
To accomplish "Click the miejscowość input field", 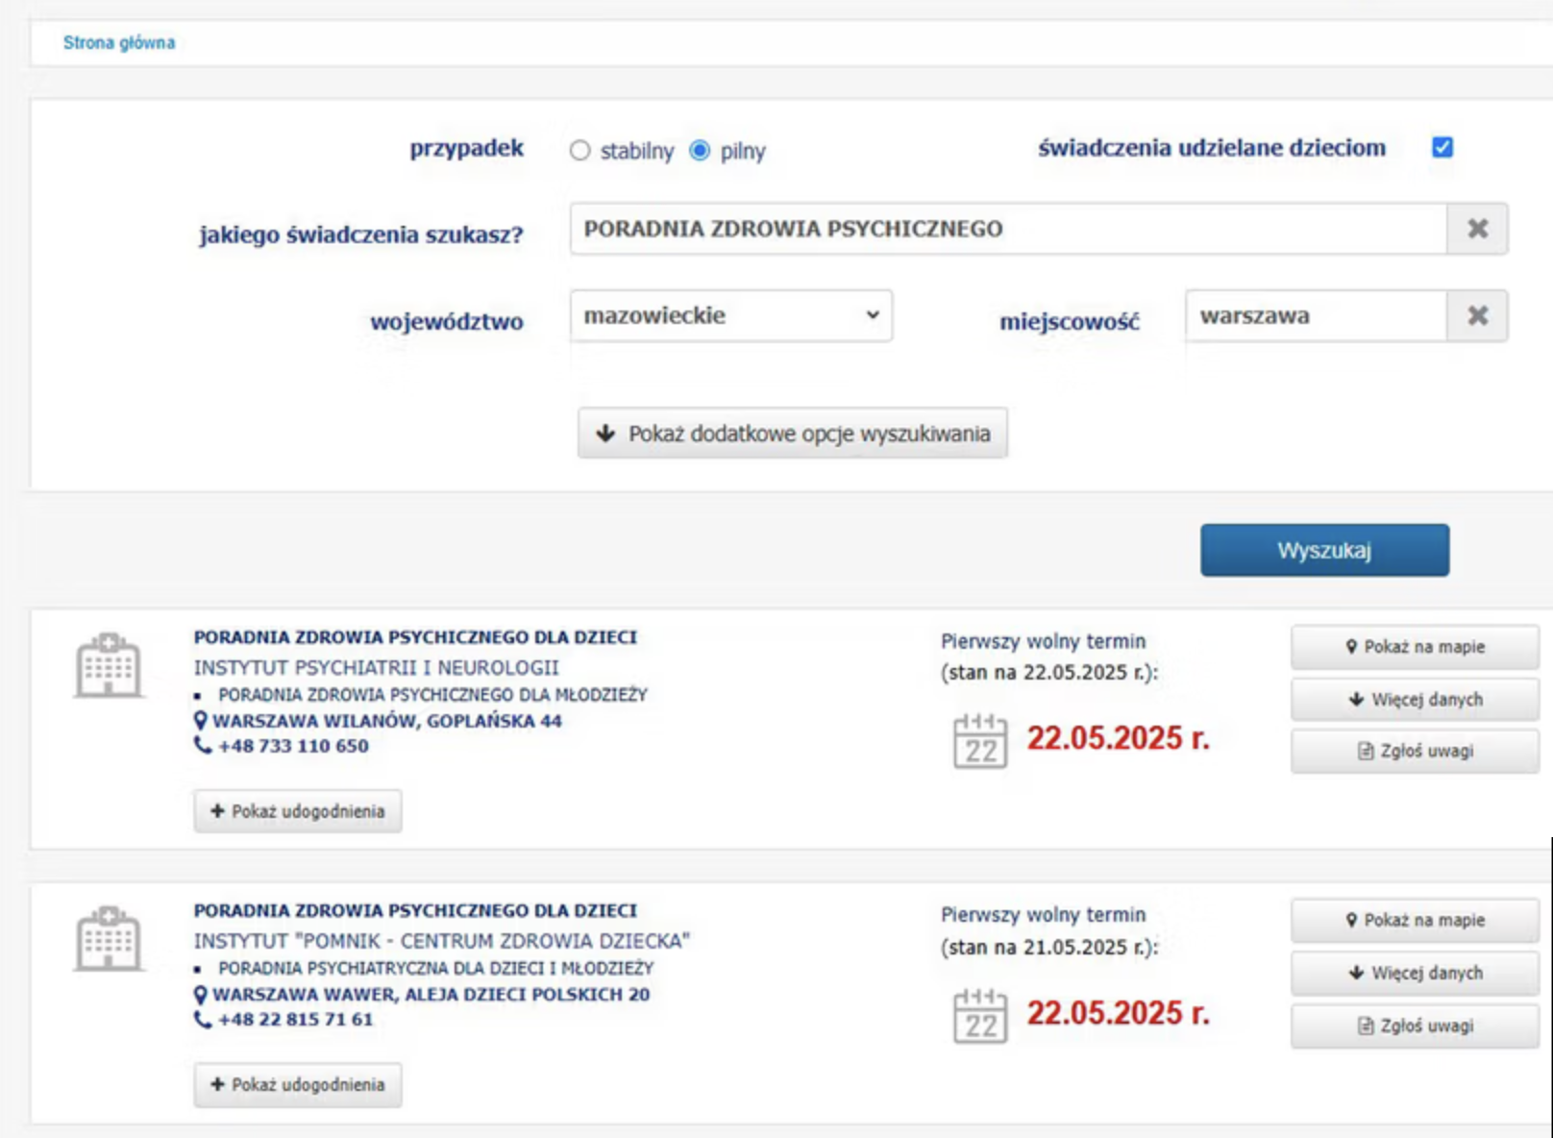I will pyautogui.click(x=1315, y=316).
